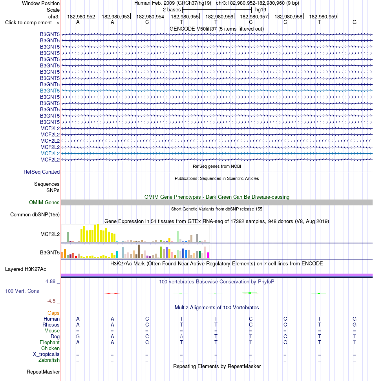Click the gray G base in the Dog row
Image resolution: width=373 pixels, height=381 pixels.
point(78,337)
